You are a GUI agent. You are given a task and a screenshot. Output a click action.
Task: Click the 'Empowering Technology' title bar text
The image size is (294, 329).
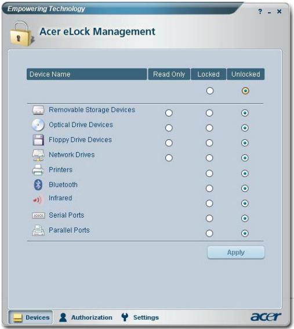tap(46, 9)
